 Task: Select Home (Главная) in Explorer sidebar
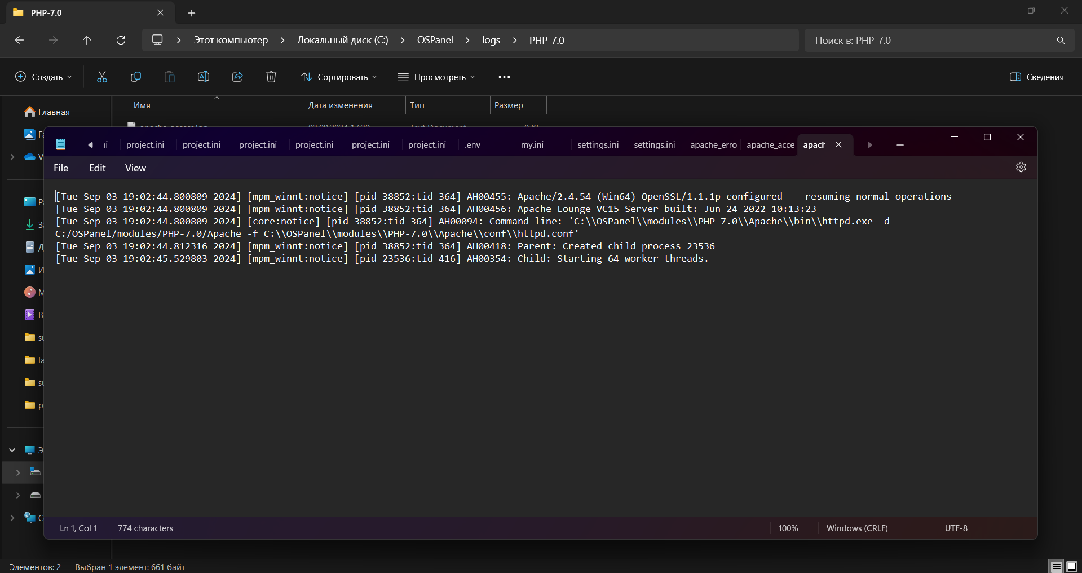pos(47,112)
